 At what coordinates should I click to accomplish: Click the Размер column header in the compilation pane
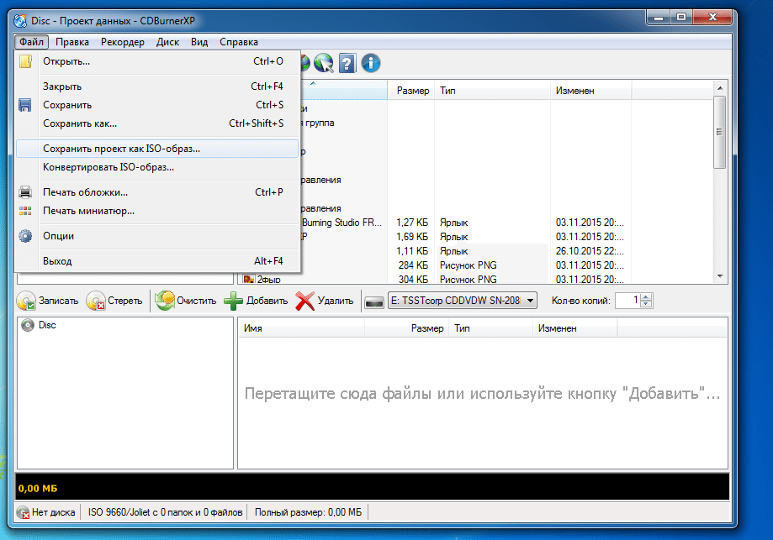(426, 328)
